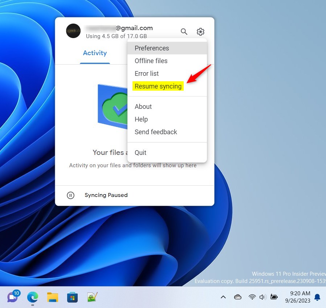Choose Send feedback menu item
Image resolution: width=326 pixels, height=308 pixels.
pos(167,132)
